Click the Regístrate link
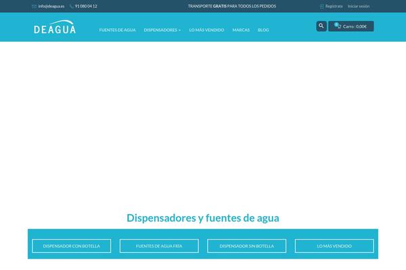 [334, 7]
